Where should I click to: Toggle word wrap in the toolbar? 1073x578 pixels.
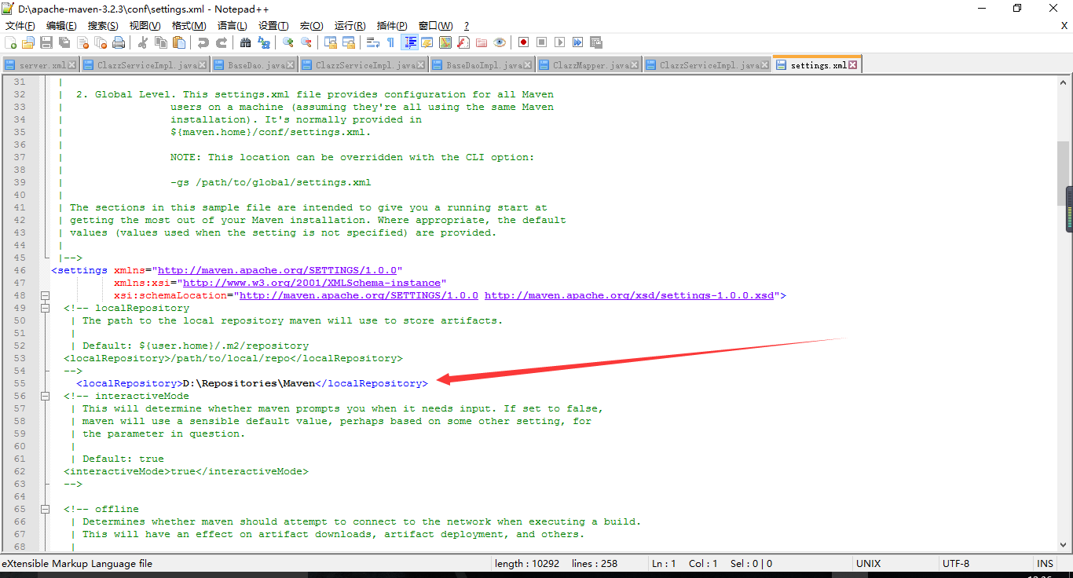tap(373, 42)
